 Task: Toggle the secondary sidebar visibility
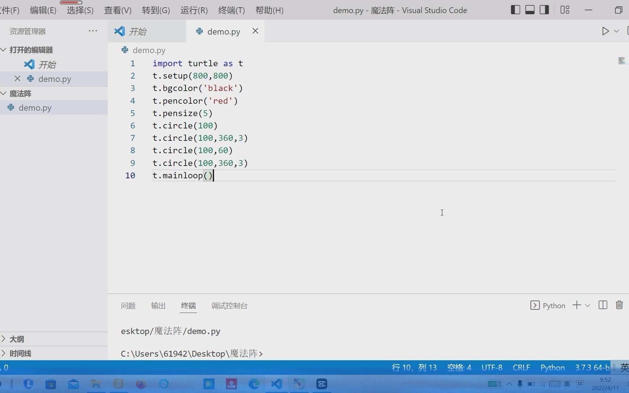coord(544,9)
